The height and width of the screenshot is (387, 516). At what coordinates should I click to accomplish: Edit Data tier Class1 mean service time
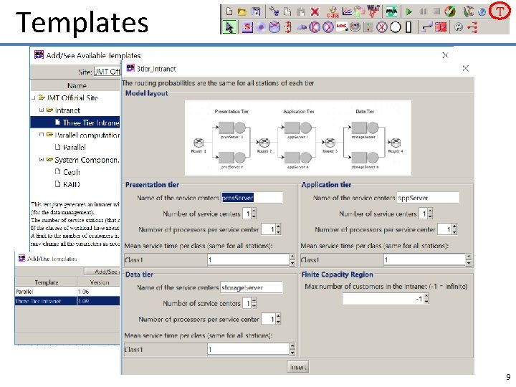pos(248,349)
